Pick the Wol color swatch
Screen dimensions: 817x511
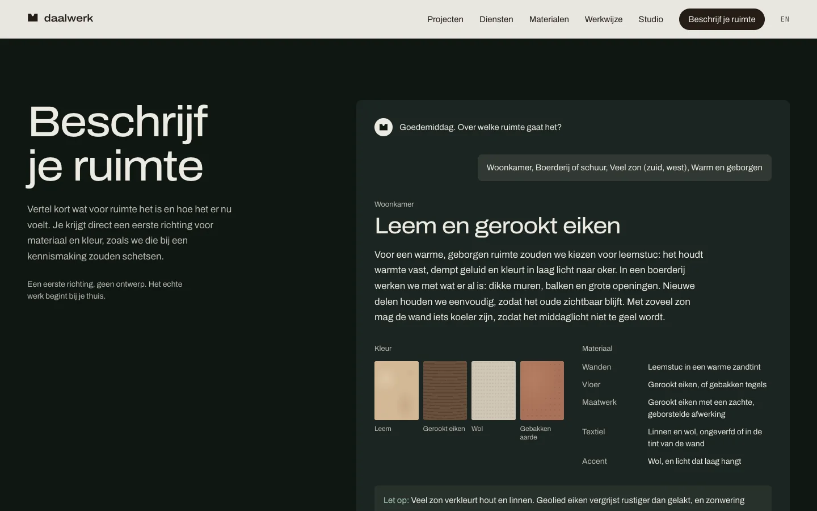click(494, 391)
